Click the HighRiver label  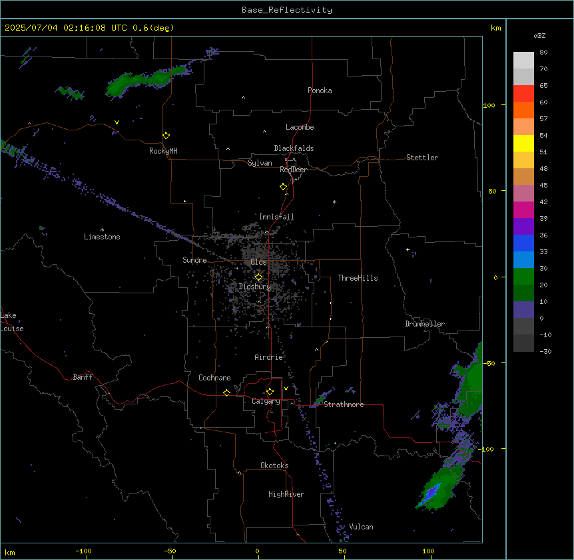click(x=286, y=494)
